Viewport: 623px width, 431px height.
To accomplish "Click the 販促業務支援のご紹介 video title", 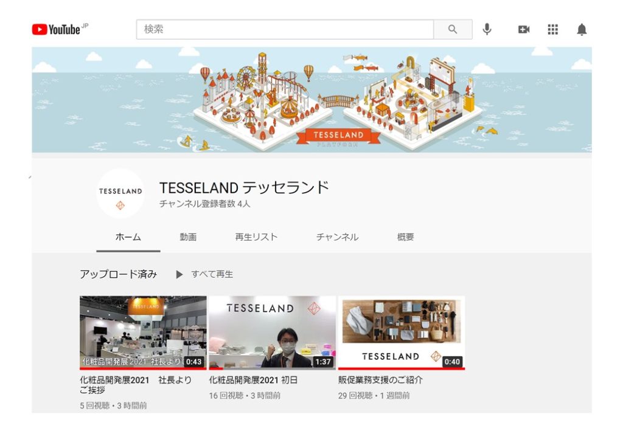I will [x=380, y=380].
